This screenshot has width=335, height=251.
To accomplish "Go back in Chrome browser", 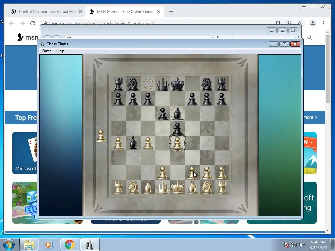I will point(12,23).
